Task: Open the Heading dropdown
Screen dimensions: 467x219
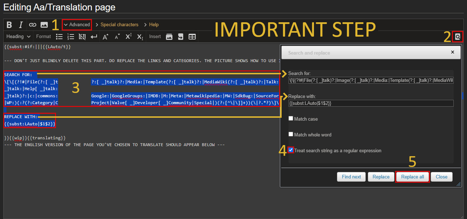Action: [x=18, y=36]
